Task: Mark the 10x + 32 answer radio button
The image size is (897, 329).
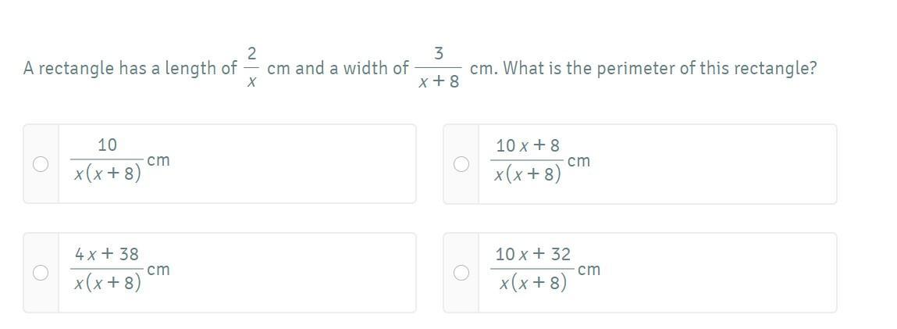Action: 461,273
